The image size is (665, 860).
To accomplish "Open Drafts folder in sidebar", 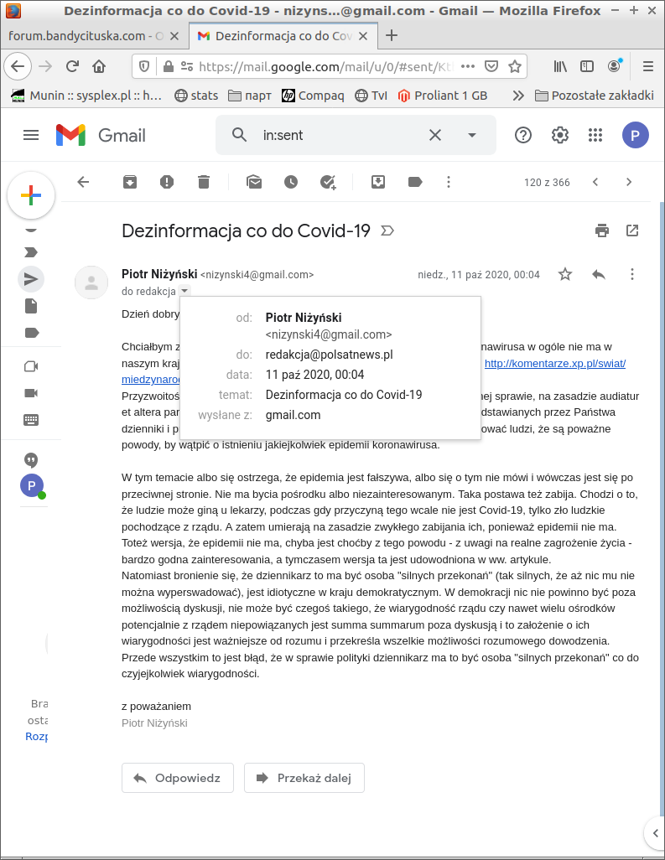I will click(x=31, y=306).
